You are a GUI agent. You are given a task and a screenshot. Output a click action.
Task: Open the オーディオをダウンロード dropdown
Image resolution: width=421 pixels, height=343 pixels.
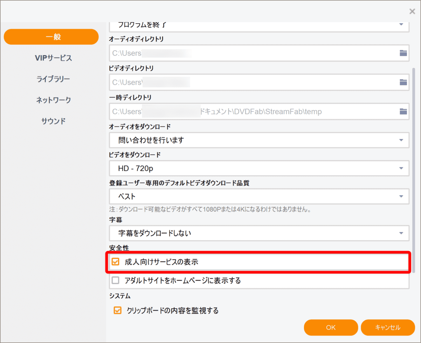coord(401,140)
